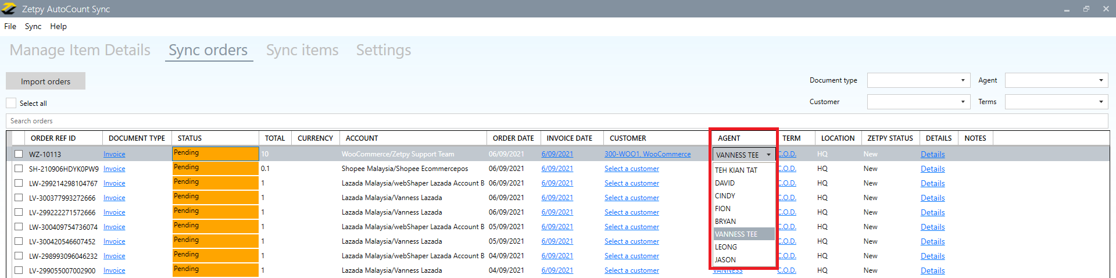Check the box for order SH-210906HDYK0PW9
This screenshot has height=278, width=1116.
click(x=19, y=169)
